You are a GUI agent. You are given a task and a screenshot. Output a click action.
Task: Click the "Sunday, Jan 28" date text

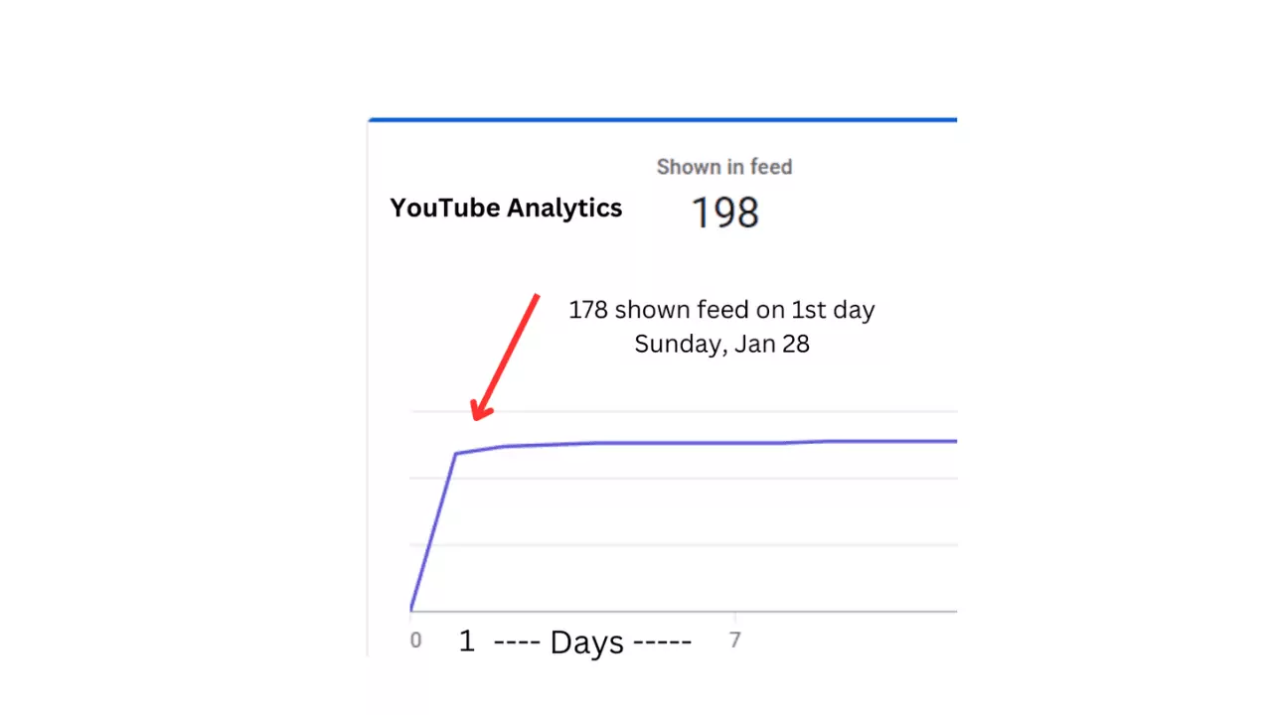(x=721, y=346)
